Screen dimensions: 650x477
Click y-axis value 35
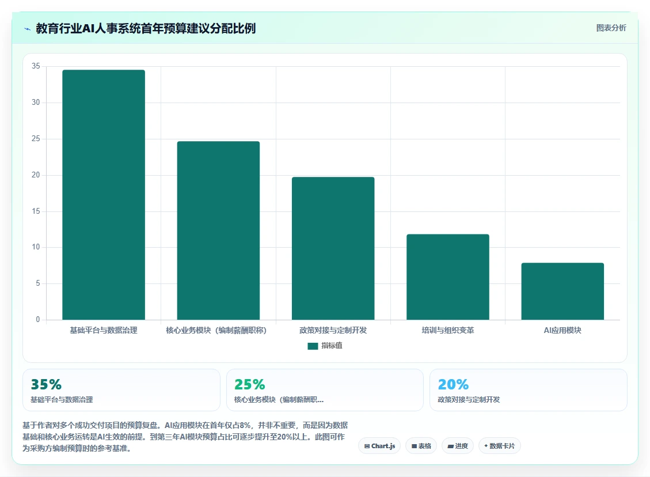click(36, 66)
